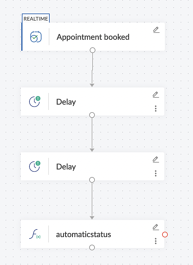Edit the first Delay node with its pencil icon
This screenshot has width=193, height=265.
[x=156, y=95]
